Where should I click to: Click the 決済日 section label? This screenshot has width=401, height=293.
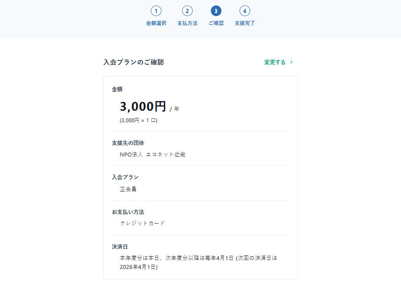[x=120, y=246]
